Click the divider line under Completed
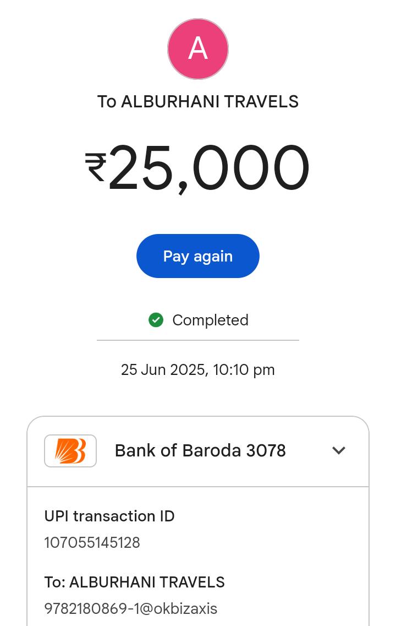Screen dimensions: 396x626 click(198, 340)
